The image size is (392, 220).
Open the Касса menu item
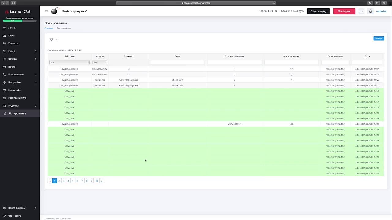[x=11, y=35]
